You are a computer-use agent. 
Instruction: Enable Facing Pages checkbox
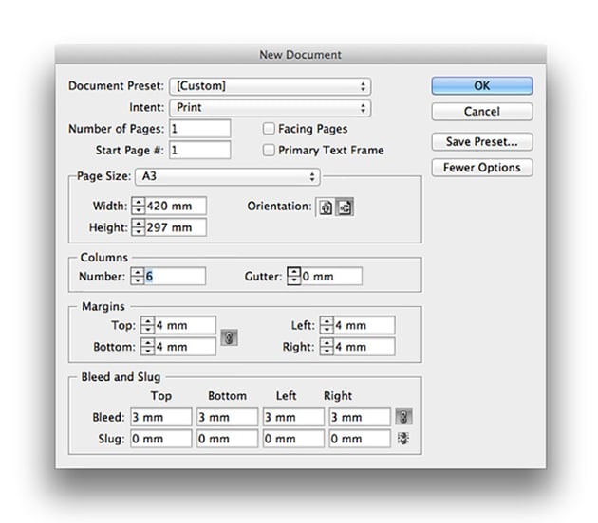pos(269,129)
